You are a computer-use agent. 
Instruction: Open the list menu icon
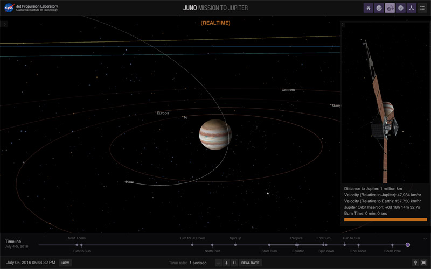coord(422,8)
